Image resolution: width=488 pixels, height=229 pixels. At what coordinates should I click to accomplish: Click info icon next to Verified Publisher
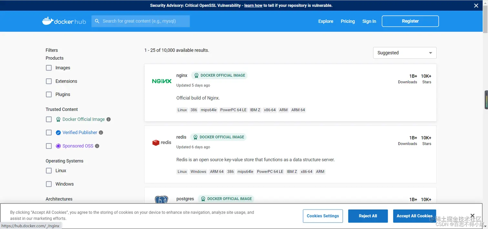[101, 133]
